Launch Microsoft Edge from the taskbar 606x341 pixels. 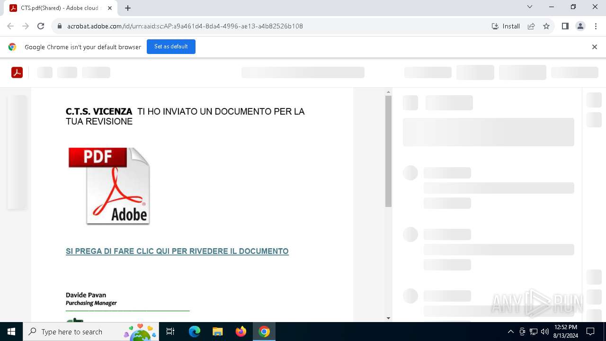pos(194,332)
